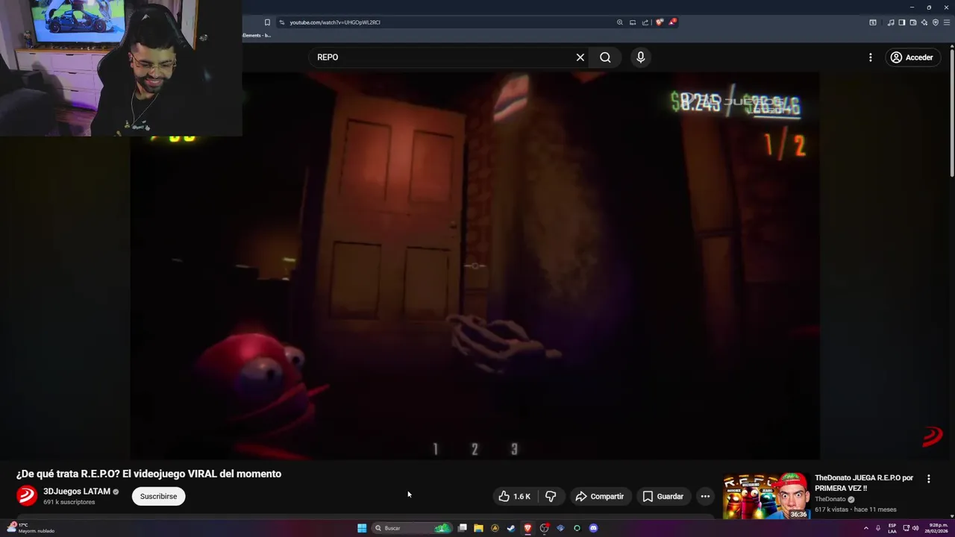Open more actions ellipsis beside Guardar
Image resolution: width=955 pixels, height=537 pixels.
pyautogui.click(x=705, y=496)
